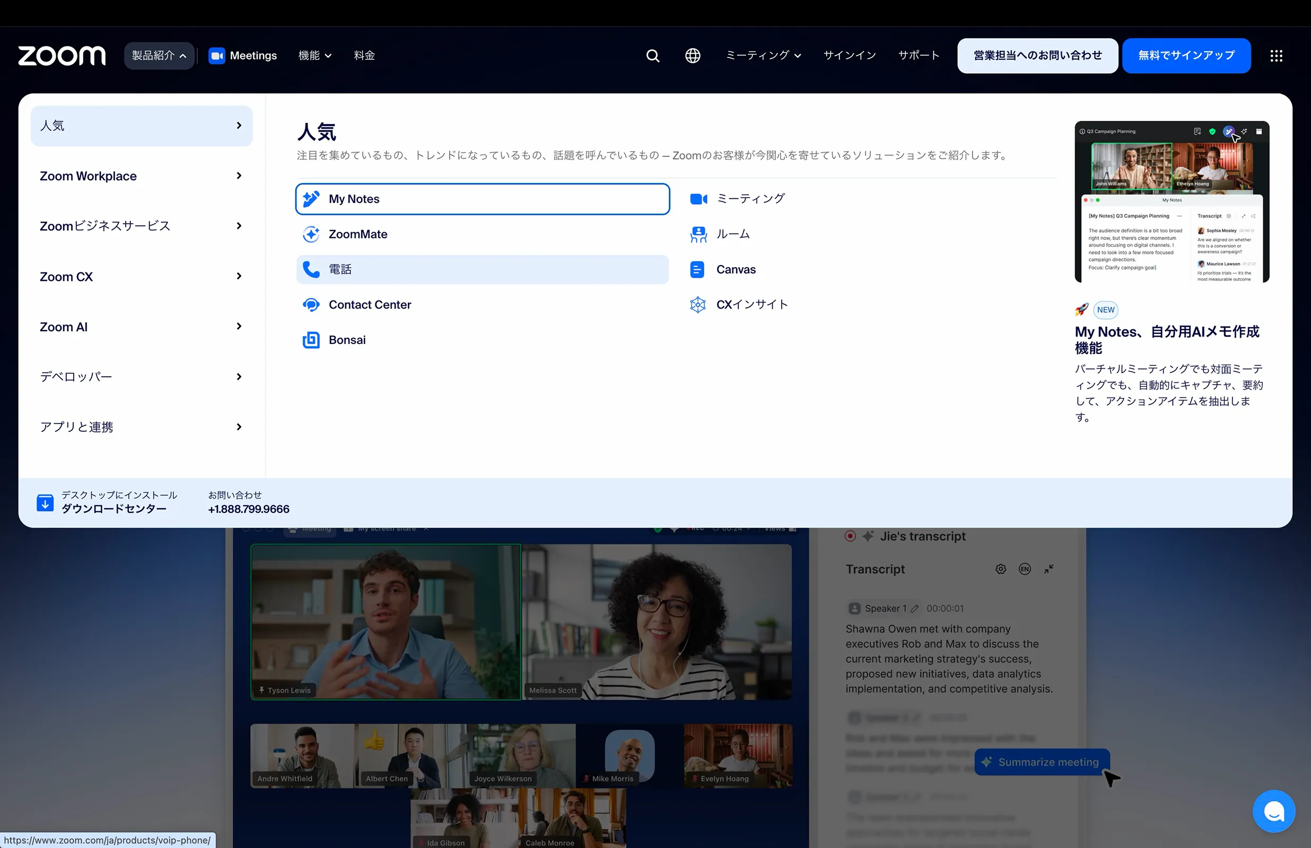Click the Summarize meeting button
1311x848 pixels.
coord(1042,762)
